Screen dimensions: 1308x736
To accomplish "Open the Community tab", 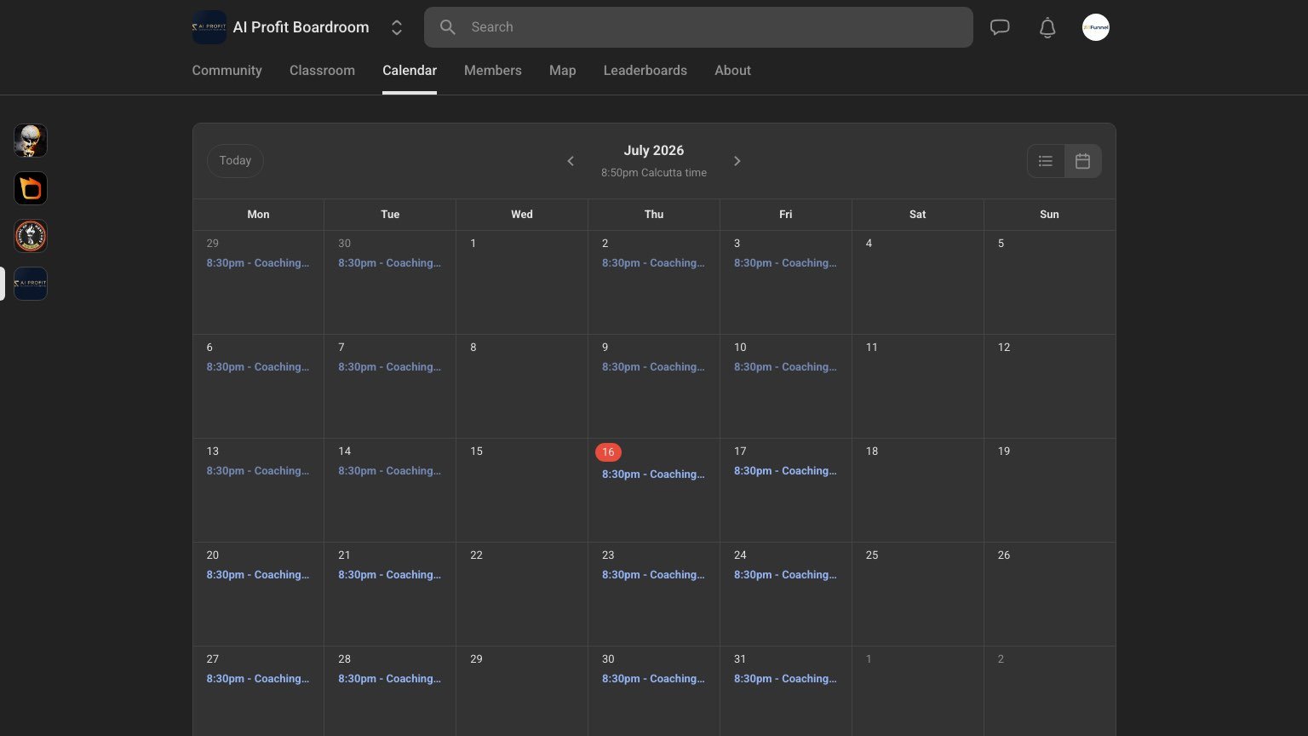I will point(227,71).
